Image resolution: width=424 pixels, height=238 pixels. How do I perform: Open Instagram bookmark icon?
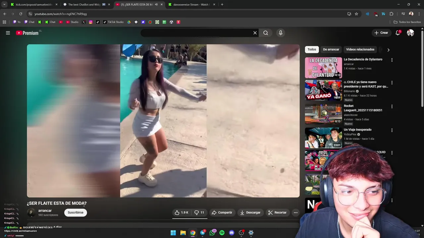coord(91,22)
